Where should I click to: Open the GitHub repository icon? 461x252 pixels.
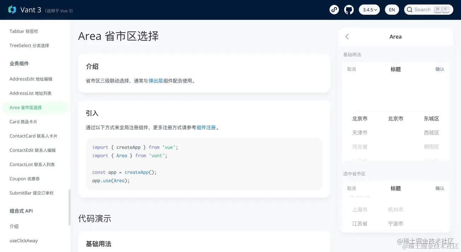(349, 10)
